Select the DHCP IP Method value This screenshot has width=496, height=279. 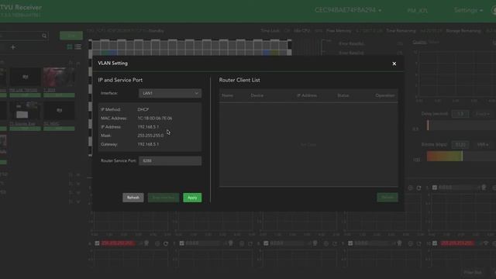(x=143, y=109)
